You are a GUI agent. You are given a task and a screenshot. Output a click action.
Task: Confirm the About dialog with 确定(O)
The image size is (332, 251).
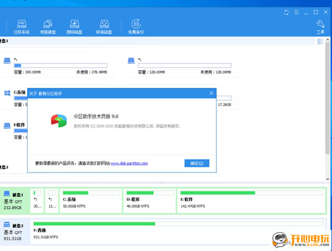click(196, 163)
